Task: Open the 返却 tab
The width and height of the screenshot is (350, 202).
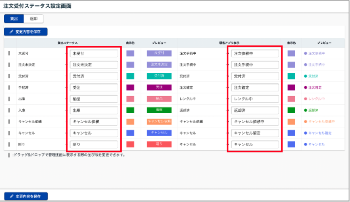Action: 33,19
